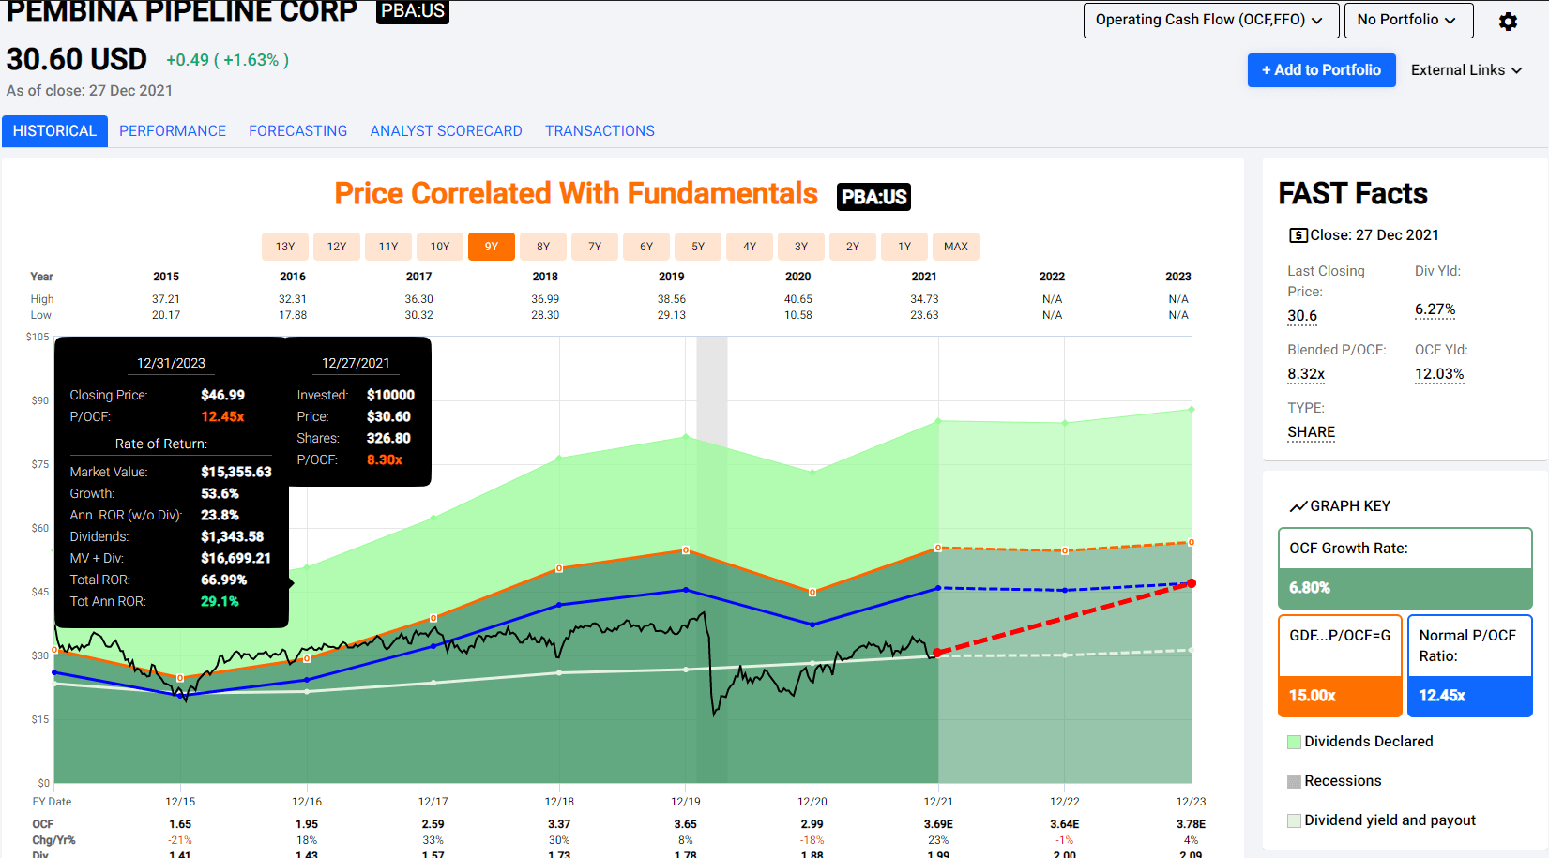Click Market Value $15,355.63 in tooltip
This screenshot has width=1549, height=858.
pos(236,472)
